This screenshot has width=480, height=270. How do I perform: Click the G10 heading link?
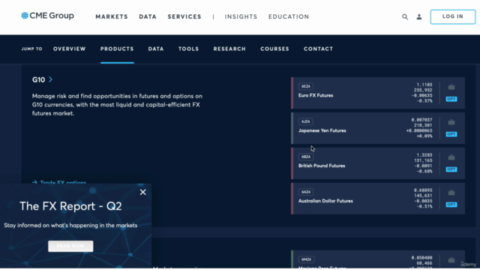38,80
